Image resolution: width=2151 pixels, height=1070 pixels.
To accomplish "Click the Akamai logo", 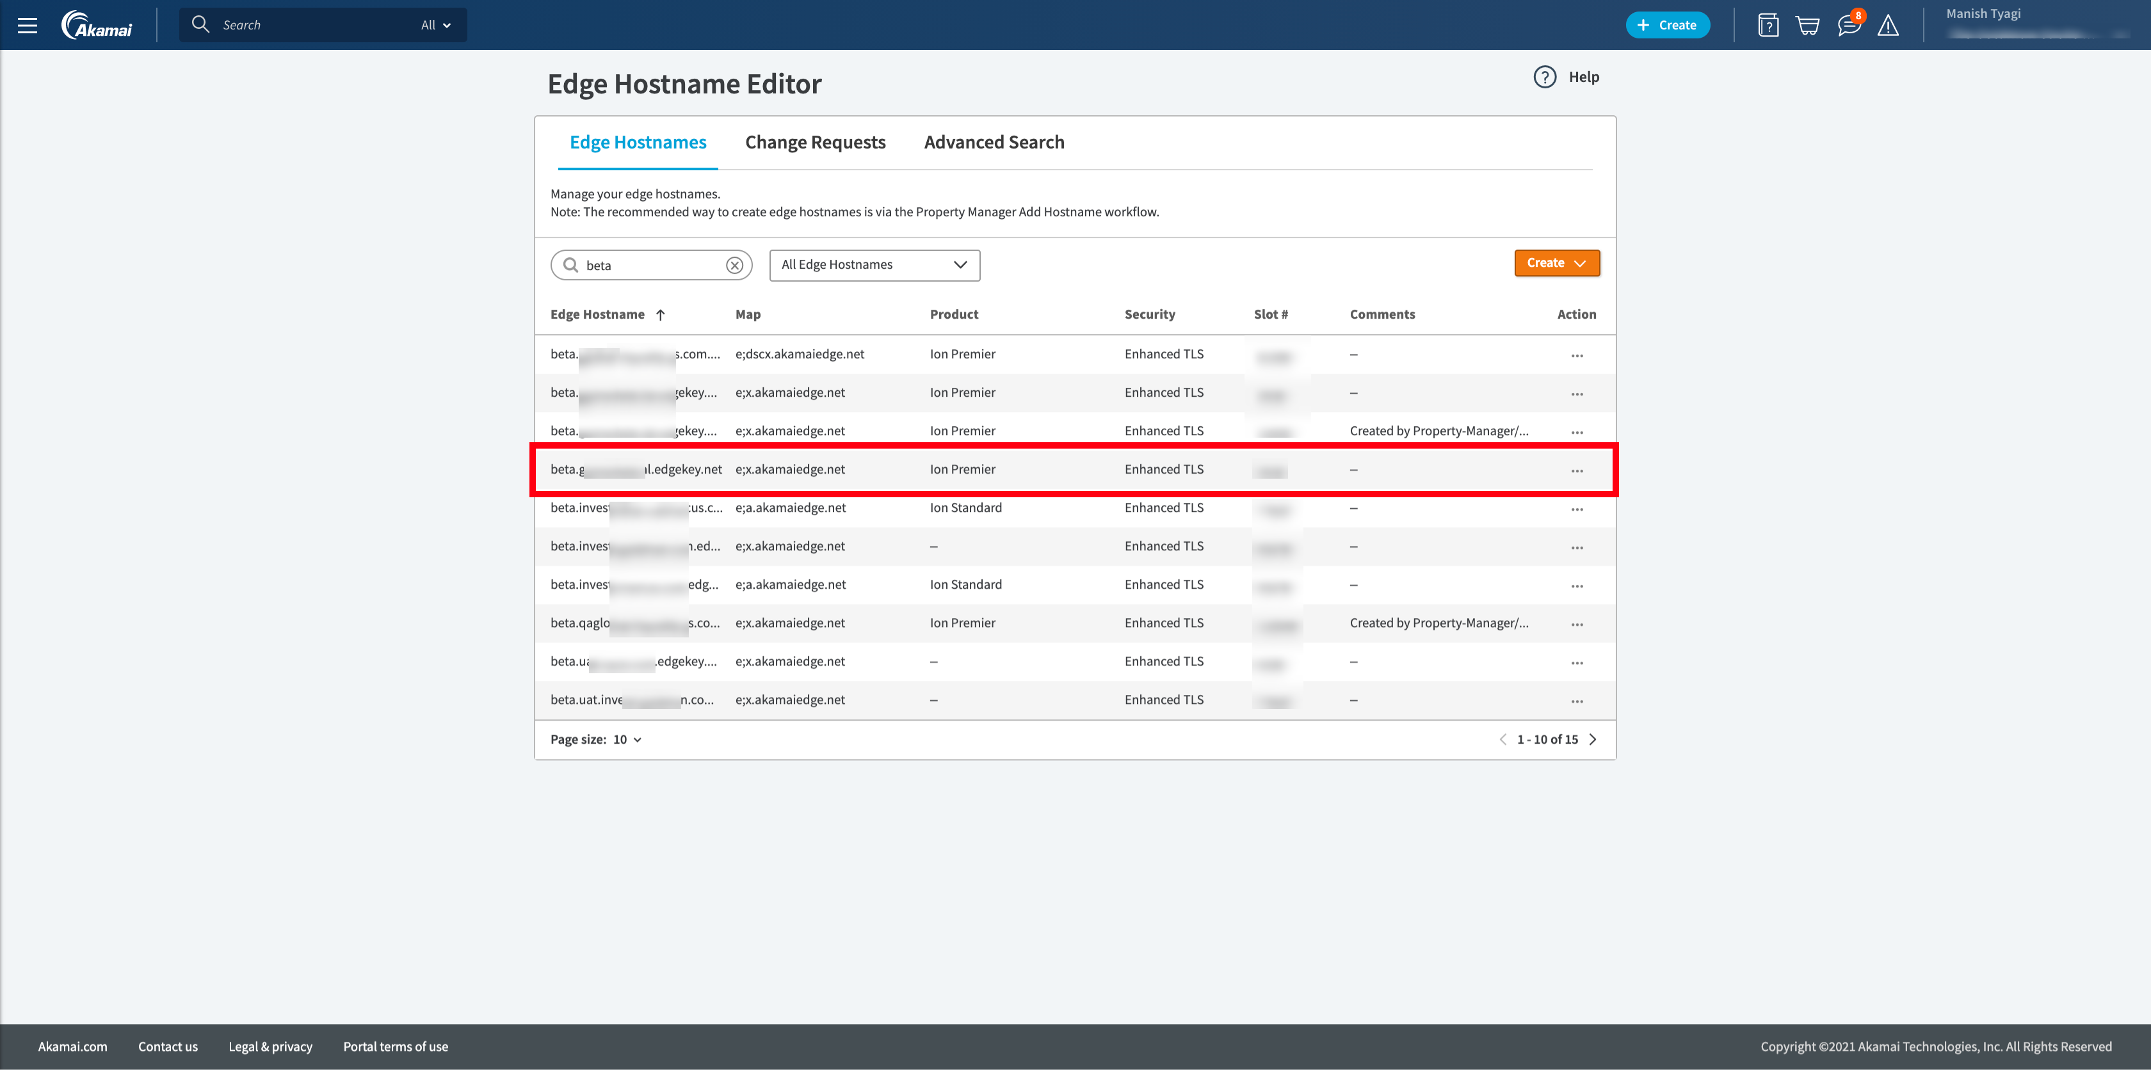I will [97, 25].
